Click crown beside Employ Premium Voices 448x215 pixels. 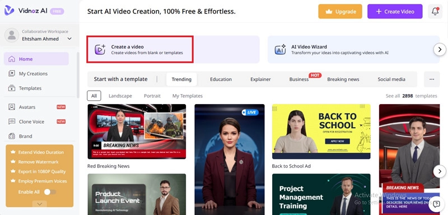[12, 181]
